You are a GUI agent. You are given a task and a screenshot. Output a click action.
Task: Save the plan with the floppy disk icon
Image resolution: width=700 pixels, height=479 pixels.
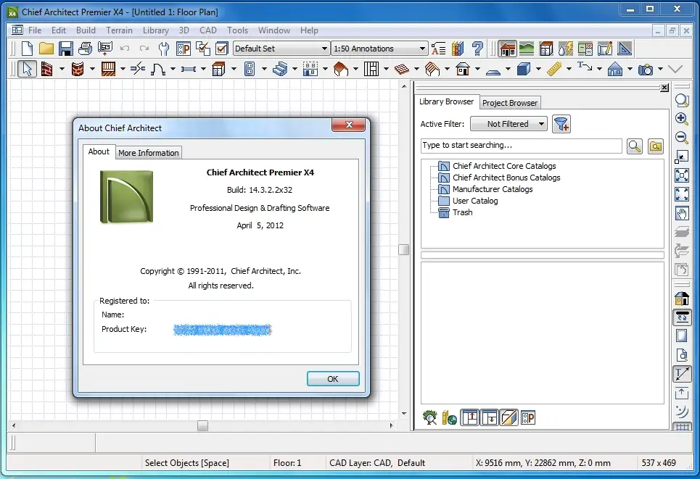point(66,48)
